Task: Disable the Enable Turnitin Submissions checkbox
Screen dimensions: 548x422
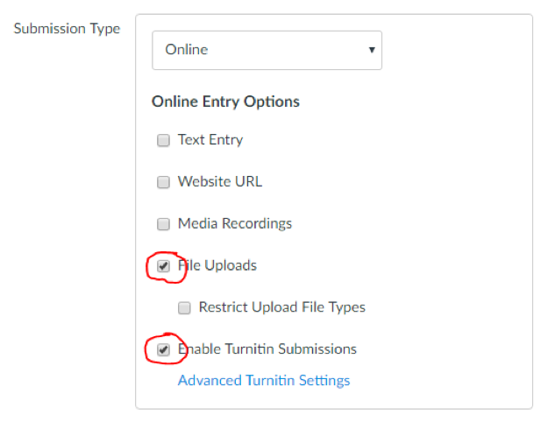Action: click(163, 349)
